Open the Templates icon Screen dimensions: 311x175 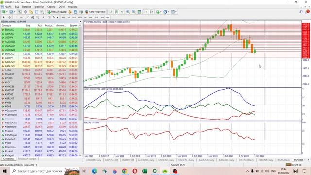coord(173,12)
